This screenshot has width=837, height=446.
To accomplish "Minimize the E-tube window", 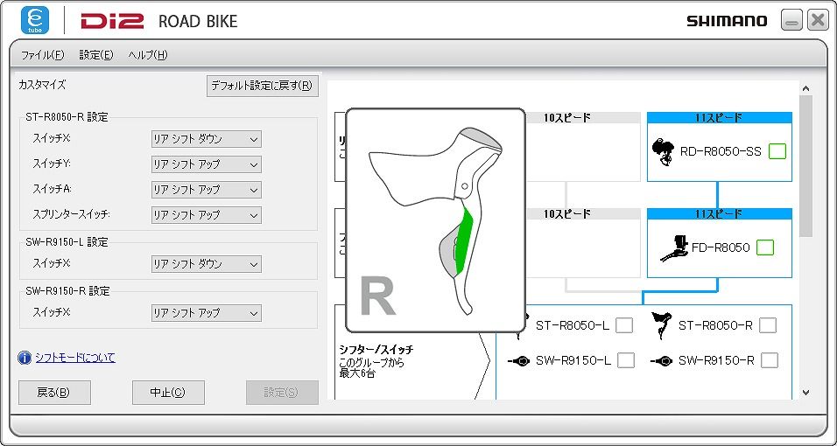I will tap(791, 20).
